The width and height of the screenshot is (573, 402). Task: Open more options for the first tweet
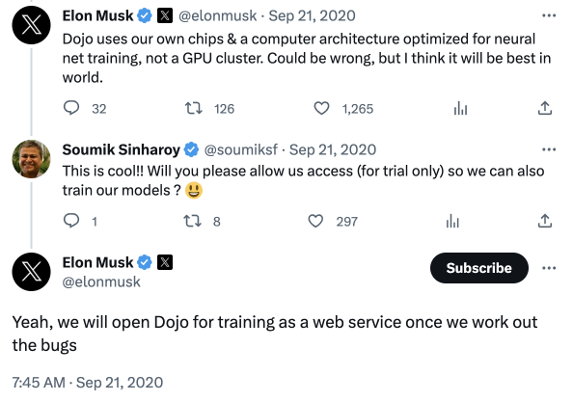pos(549,15)
